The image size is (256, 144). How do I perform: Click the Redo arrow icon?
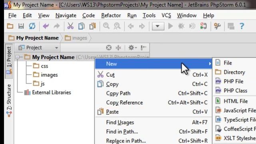(x=57, y=26)
